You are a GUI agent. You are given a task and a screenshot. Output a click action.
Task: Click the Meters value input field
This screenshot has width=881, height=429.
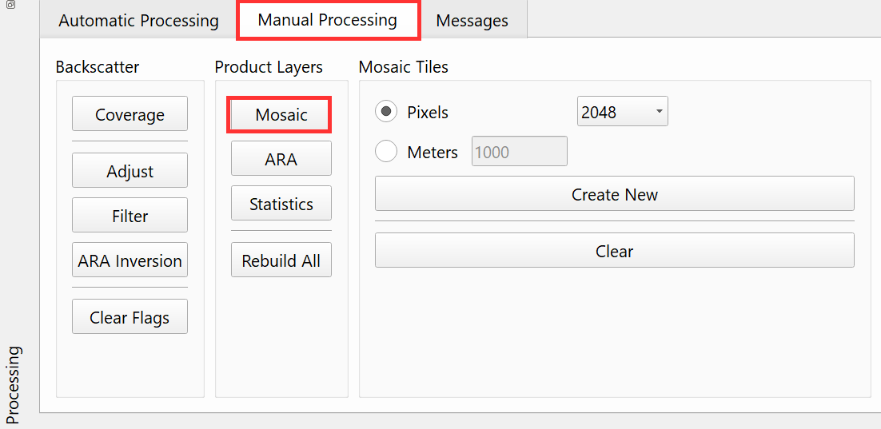(519, 152)
